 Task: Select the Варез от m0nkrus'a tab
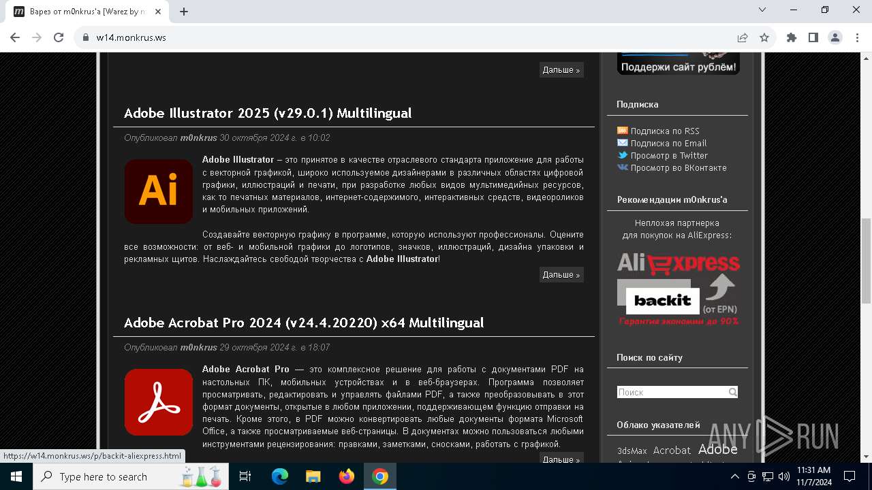87,12
